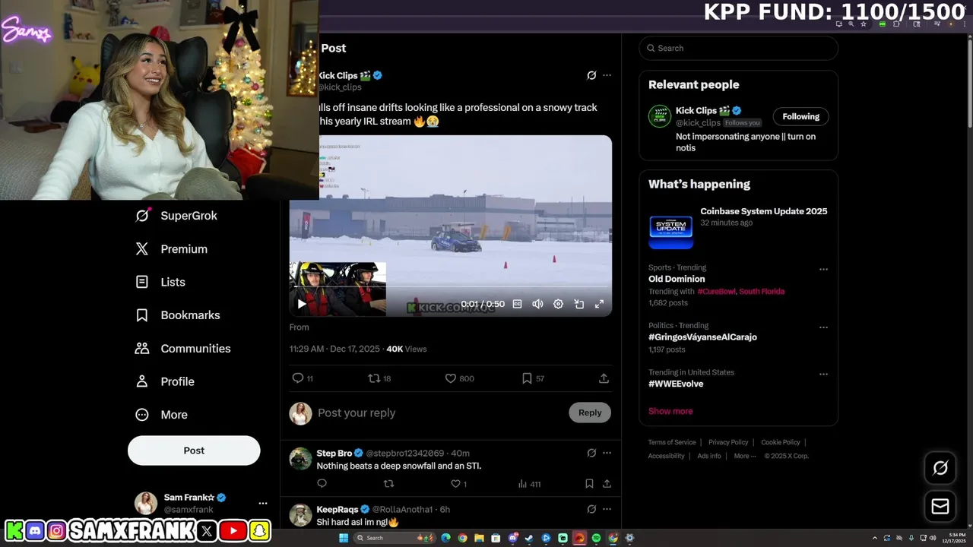Go to Lists in sidebar
973x547 pixels.
160,282
